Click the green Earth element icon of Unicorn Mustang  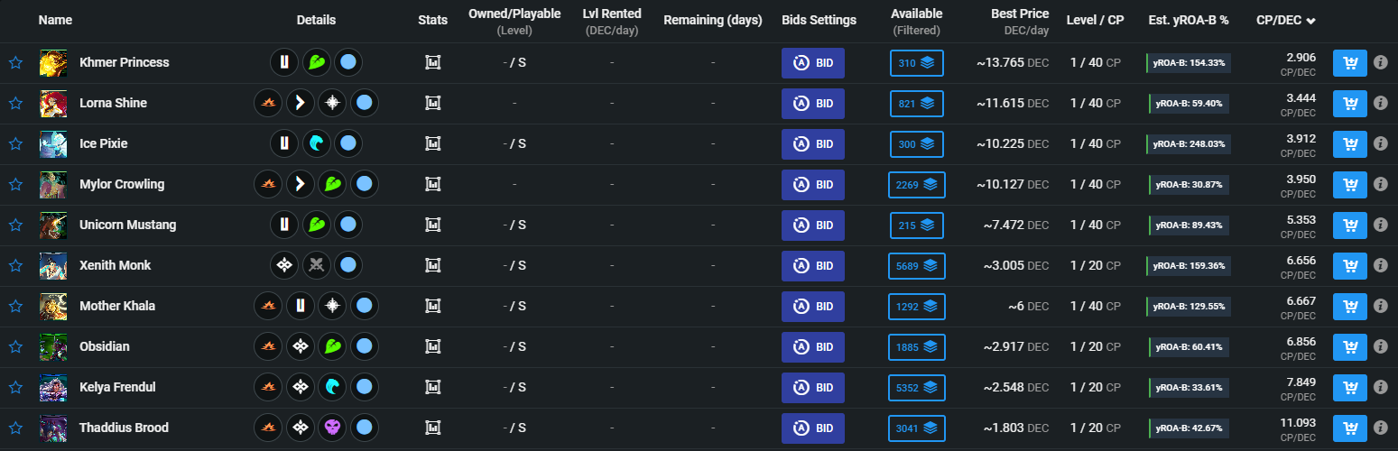click(x=317, y=225)
